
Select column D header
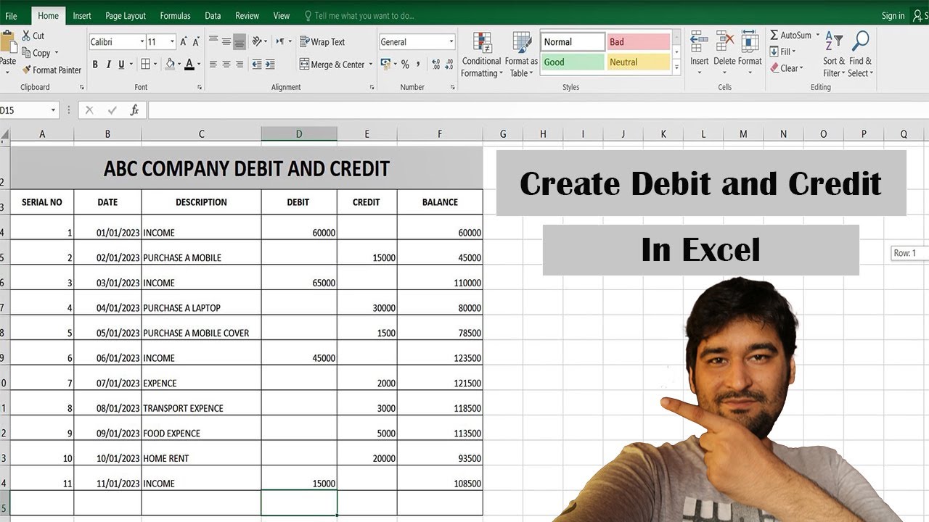pyautogui.click(x=299, y=134)
